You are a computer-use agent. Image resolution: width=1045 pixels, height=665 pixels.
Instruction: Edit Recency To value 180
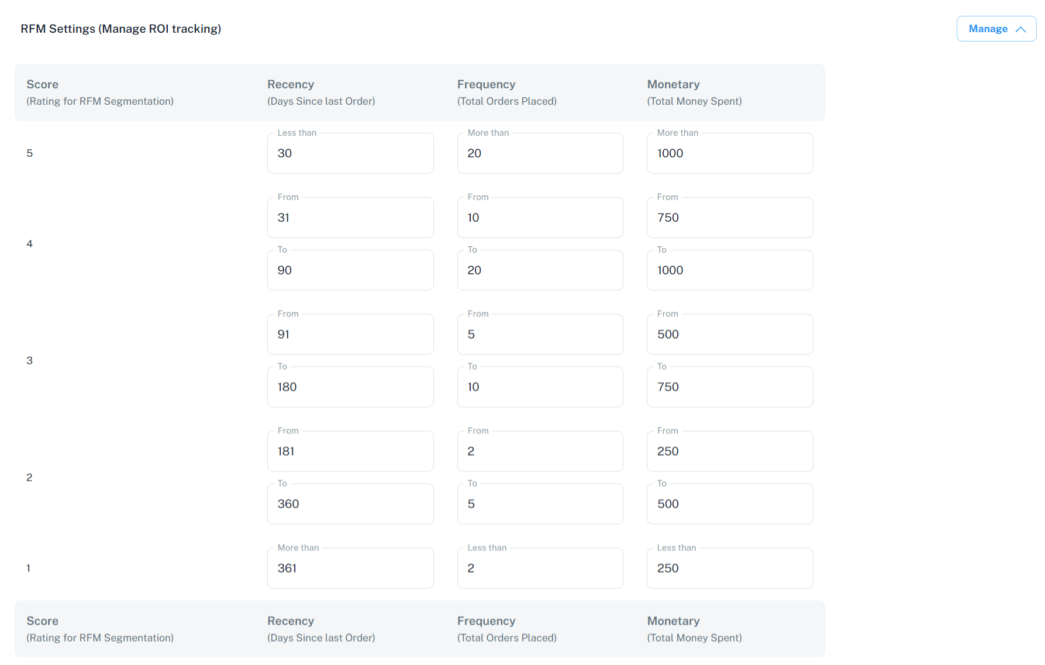350,387
